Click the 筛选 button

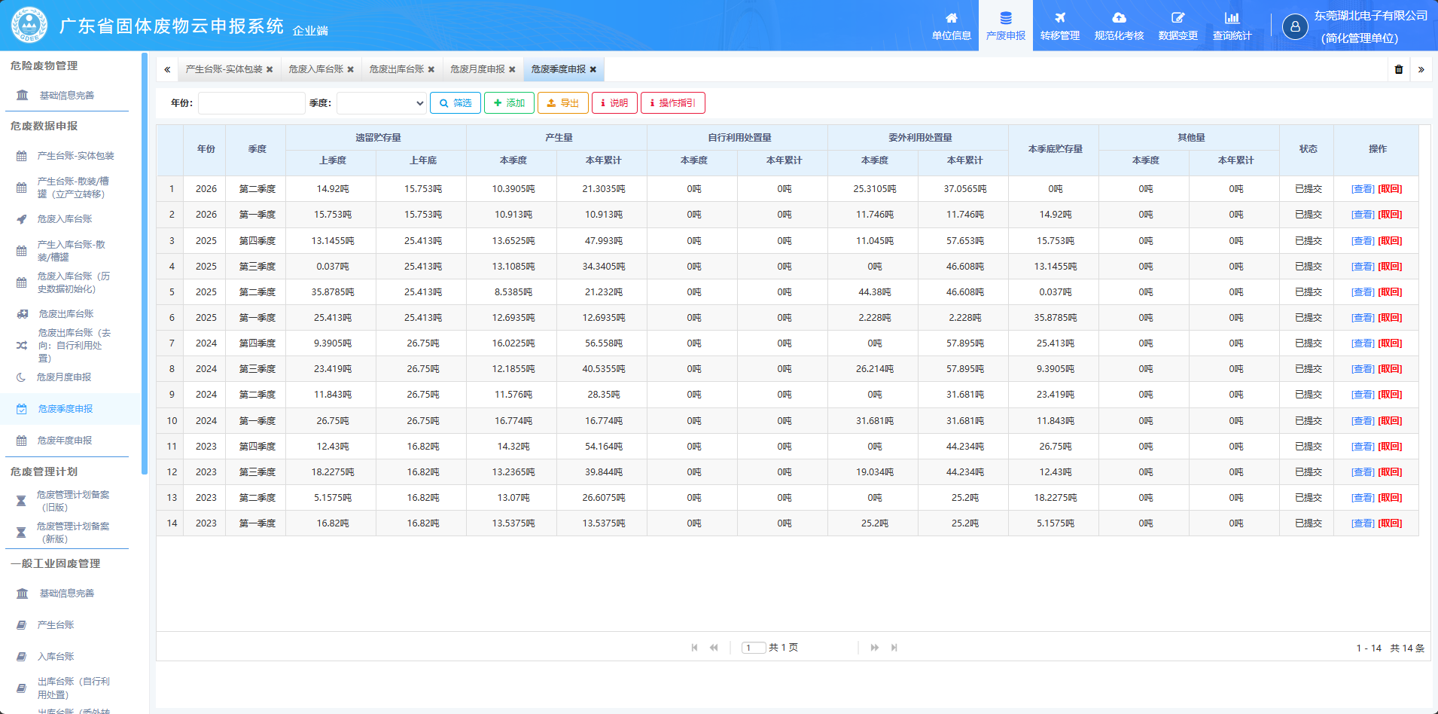455,103
